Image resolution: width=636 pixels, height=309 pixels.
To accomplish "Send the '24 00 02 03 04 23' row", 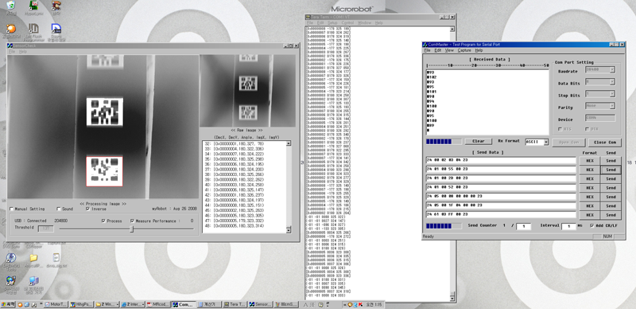I will click(611, 161).
